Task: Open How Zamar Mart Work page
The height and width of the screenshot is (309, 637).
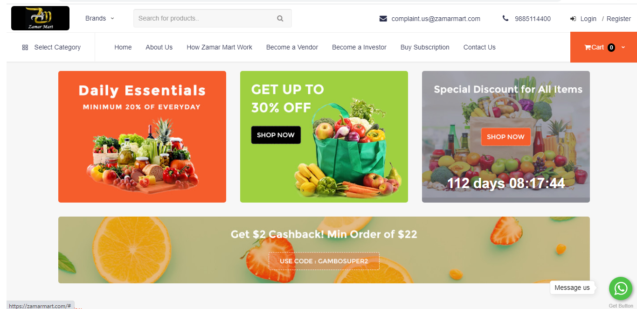Action: (220, 47)
